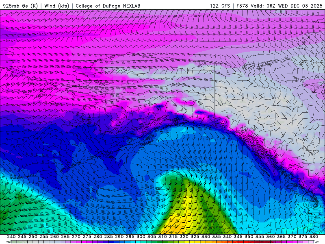Pick the 310 legend value
The width and height of the screenshot is (325, 244).
pyautogui.click(x=162, y=237)
